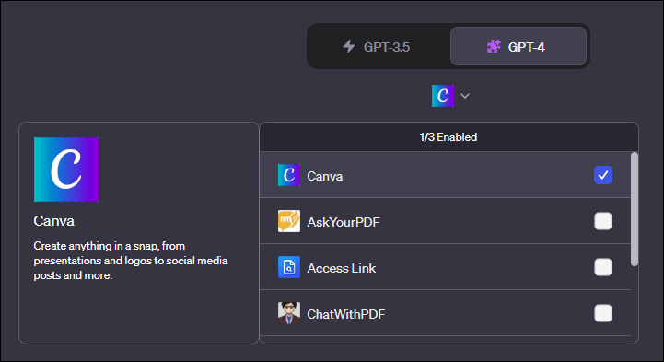Click the Canva title in the description card

(x=53, y=221)
